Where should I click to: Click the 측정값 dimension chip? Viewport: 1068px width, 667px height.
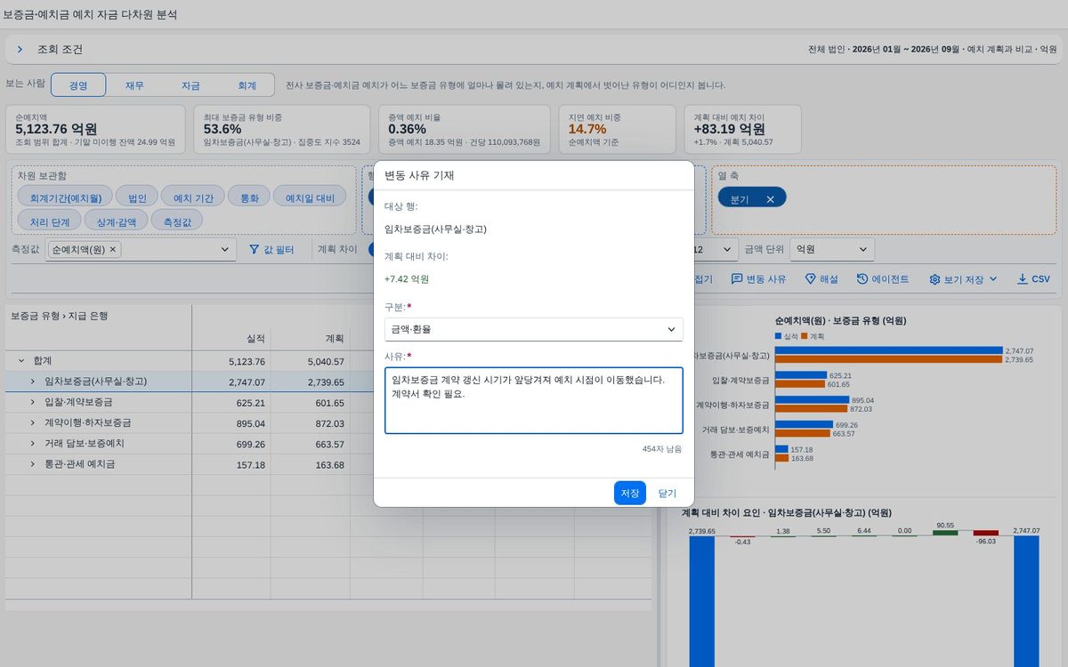tap(176, 221)
